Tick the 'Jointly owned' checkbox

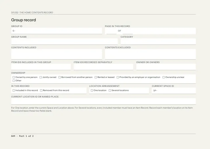41,77
